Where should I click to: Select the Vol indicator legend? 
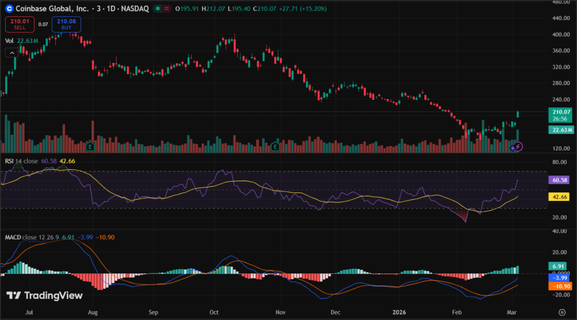click(x=9, y=40)
